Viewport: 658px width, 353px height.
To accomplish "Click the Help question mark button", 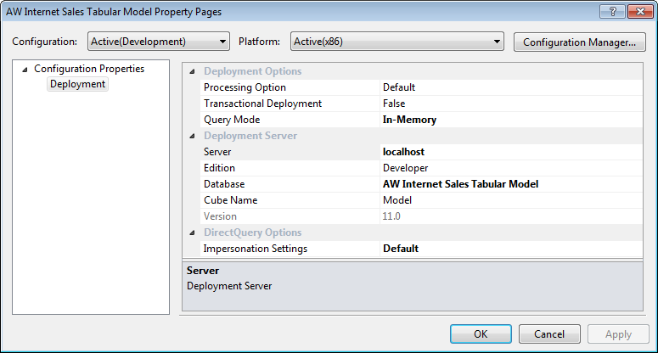I will click(x=613, y=12).
